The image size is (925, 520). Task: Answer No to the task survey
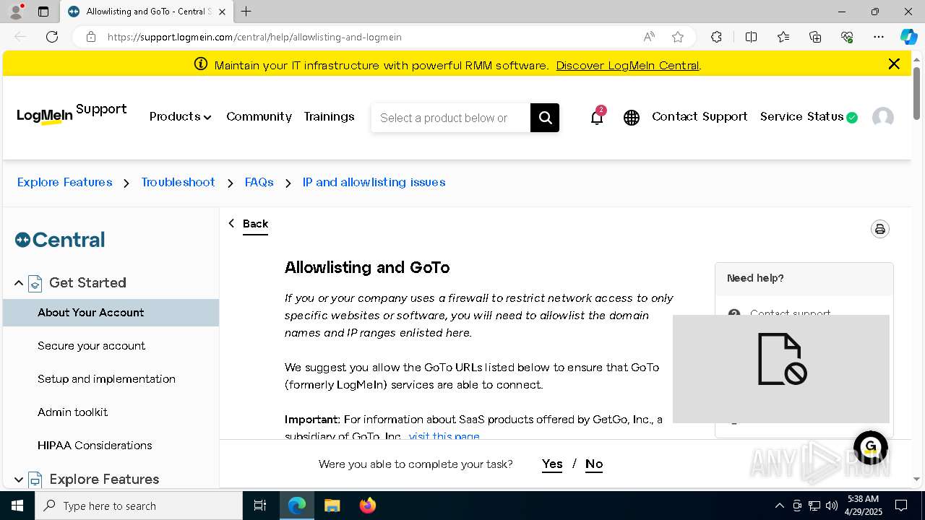point(594,464)
